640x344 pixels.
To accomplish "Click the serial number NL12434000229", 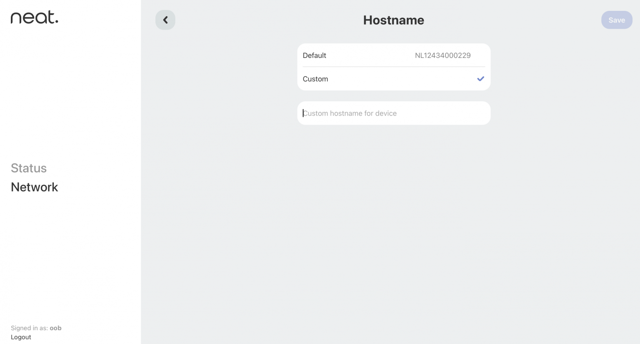I will [x=443, y=55].
